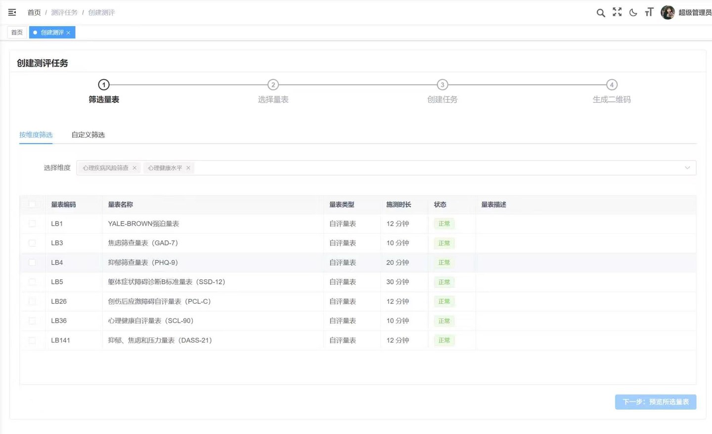Image resolution: width=712 pixels, height=434 pixels.
Task: Toggle fullscreen mode icon
Action: coord(617,12)
